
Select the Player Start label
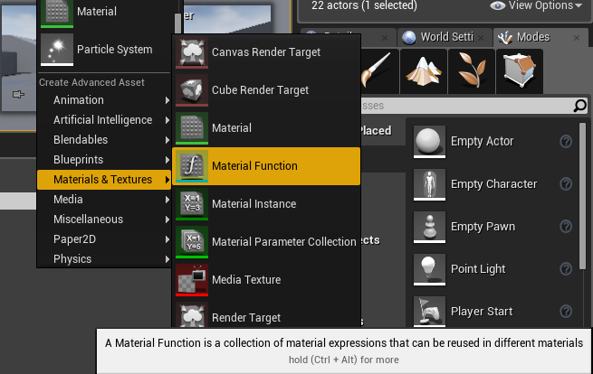[482, 312]
